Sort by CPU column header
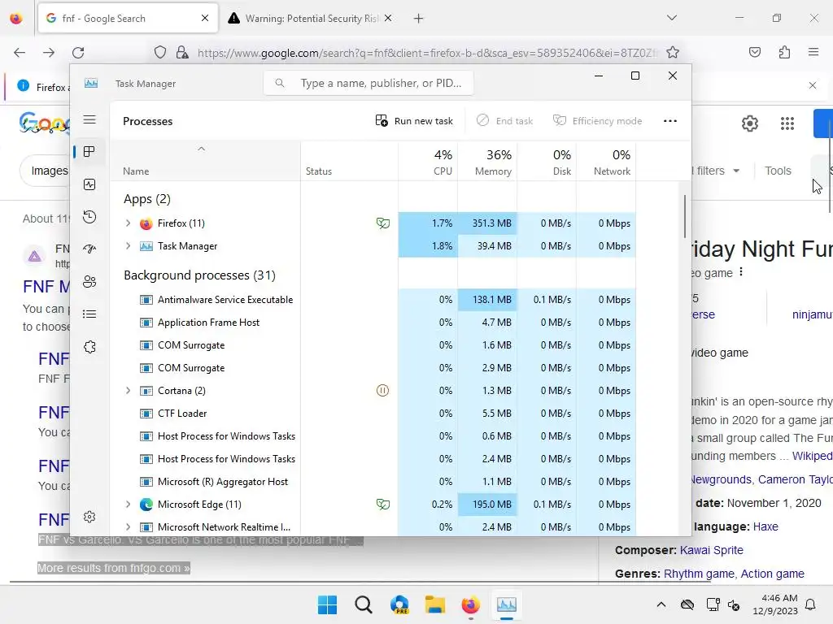Viewport: 833px width, 624px height. click(x=428, y=162)
